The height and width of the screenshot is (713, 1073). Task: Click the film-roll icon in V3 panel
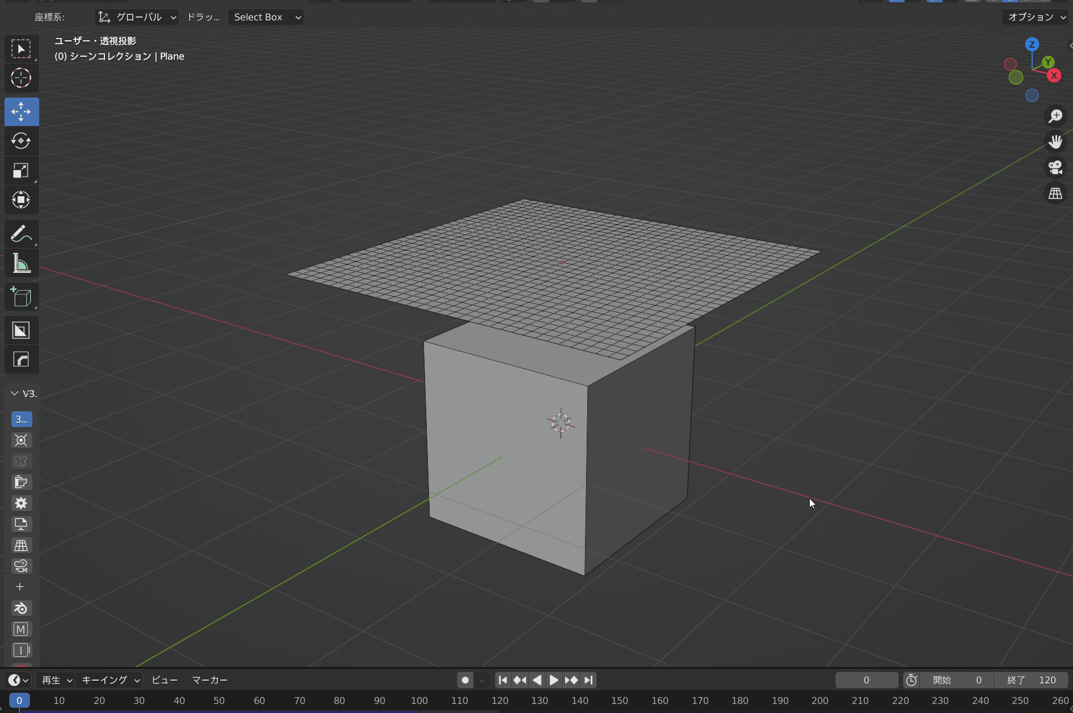21,482
